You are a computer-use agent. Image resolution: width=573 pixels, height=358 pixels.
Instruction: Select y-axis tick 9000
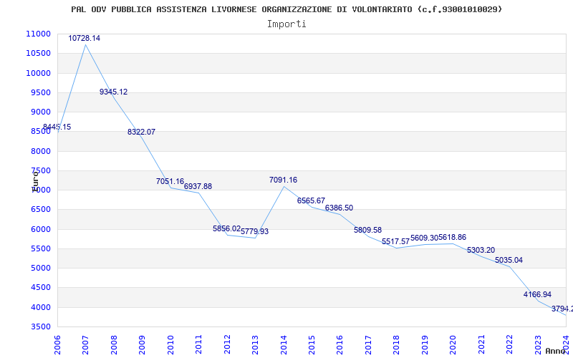tap(40, 112)
